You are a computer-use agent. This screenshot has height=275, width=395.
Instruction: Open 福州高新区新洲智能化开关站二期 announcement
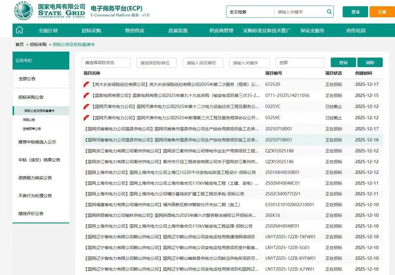(x=163, y=205)
